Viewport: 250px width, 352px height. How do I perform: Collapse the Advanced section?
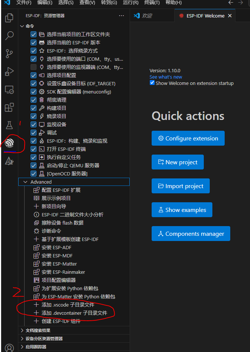[25, 182]
